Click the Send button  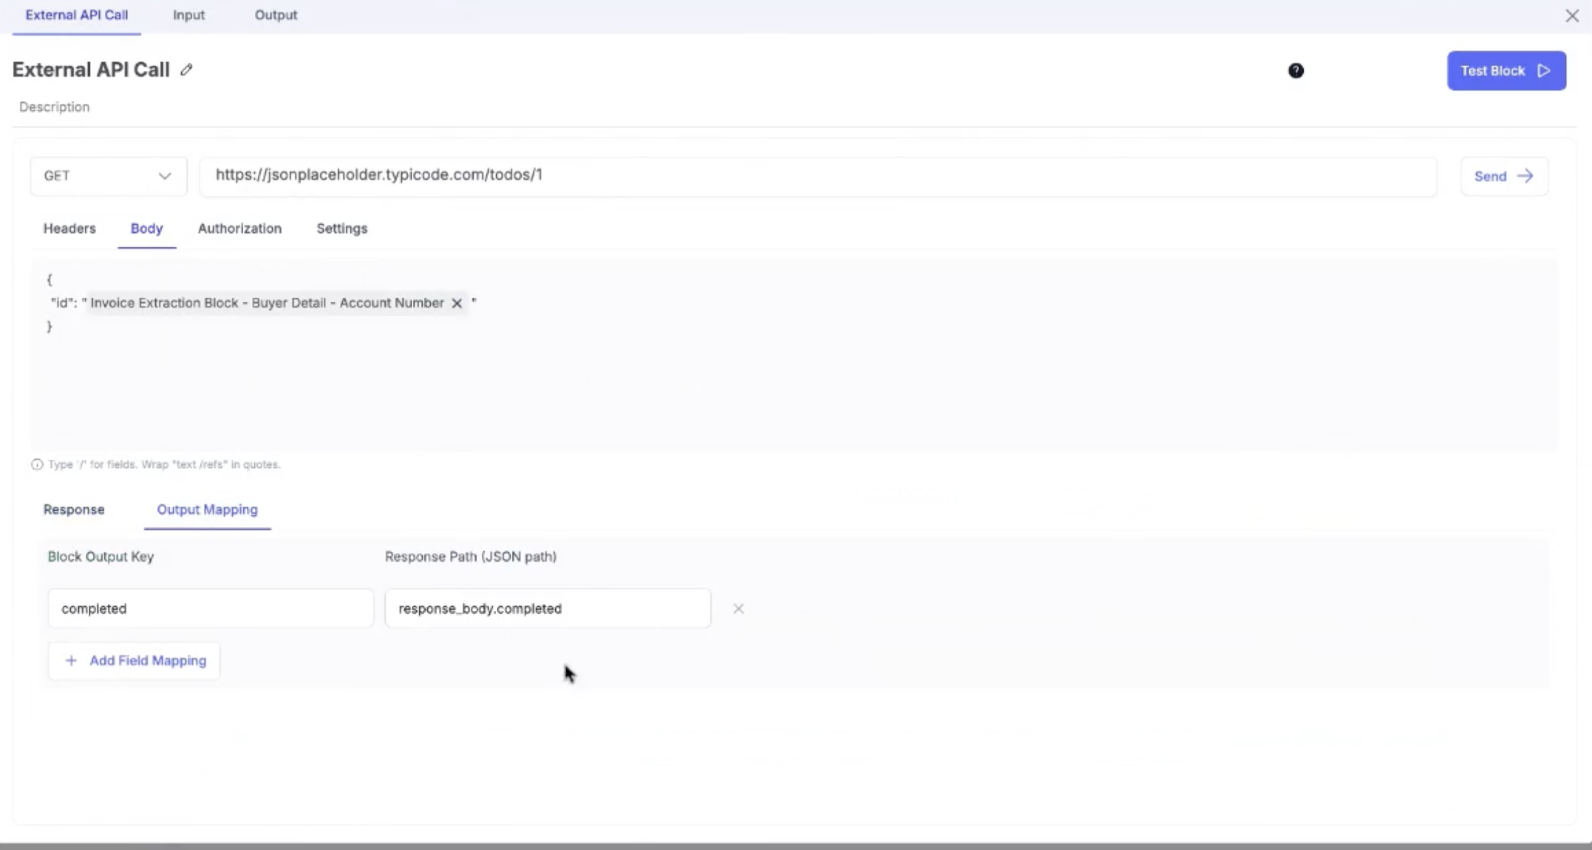1503,176
